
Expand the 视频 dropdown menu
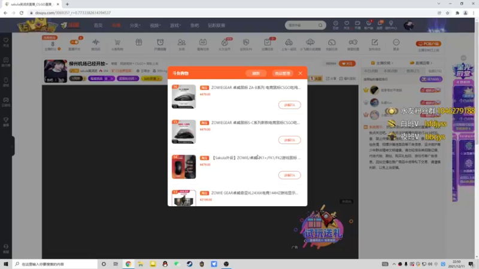(155, 25)
